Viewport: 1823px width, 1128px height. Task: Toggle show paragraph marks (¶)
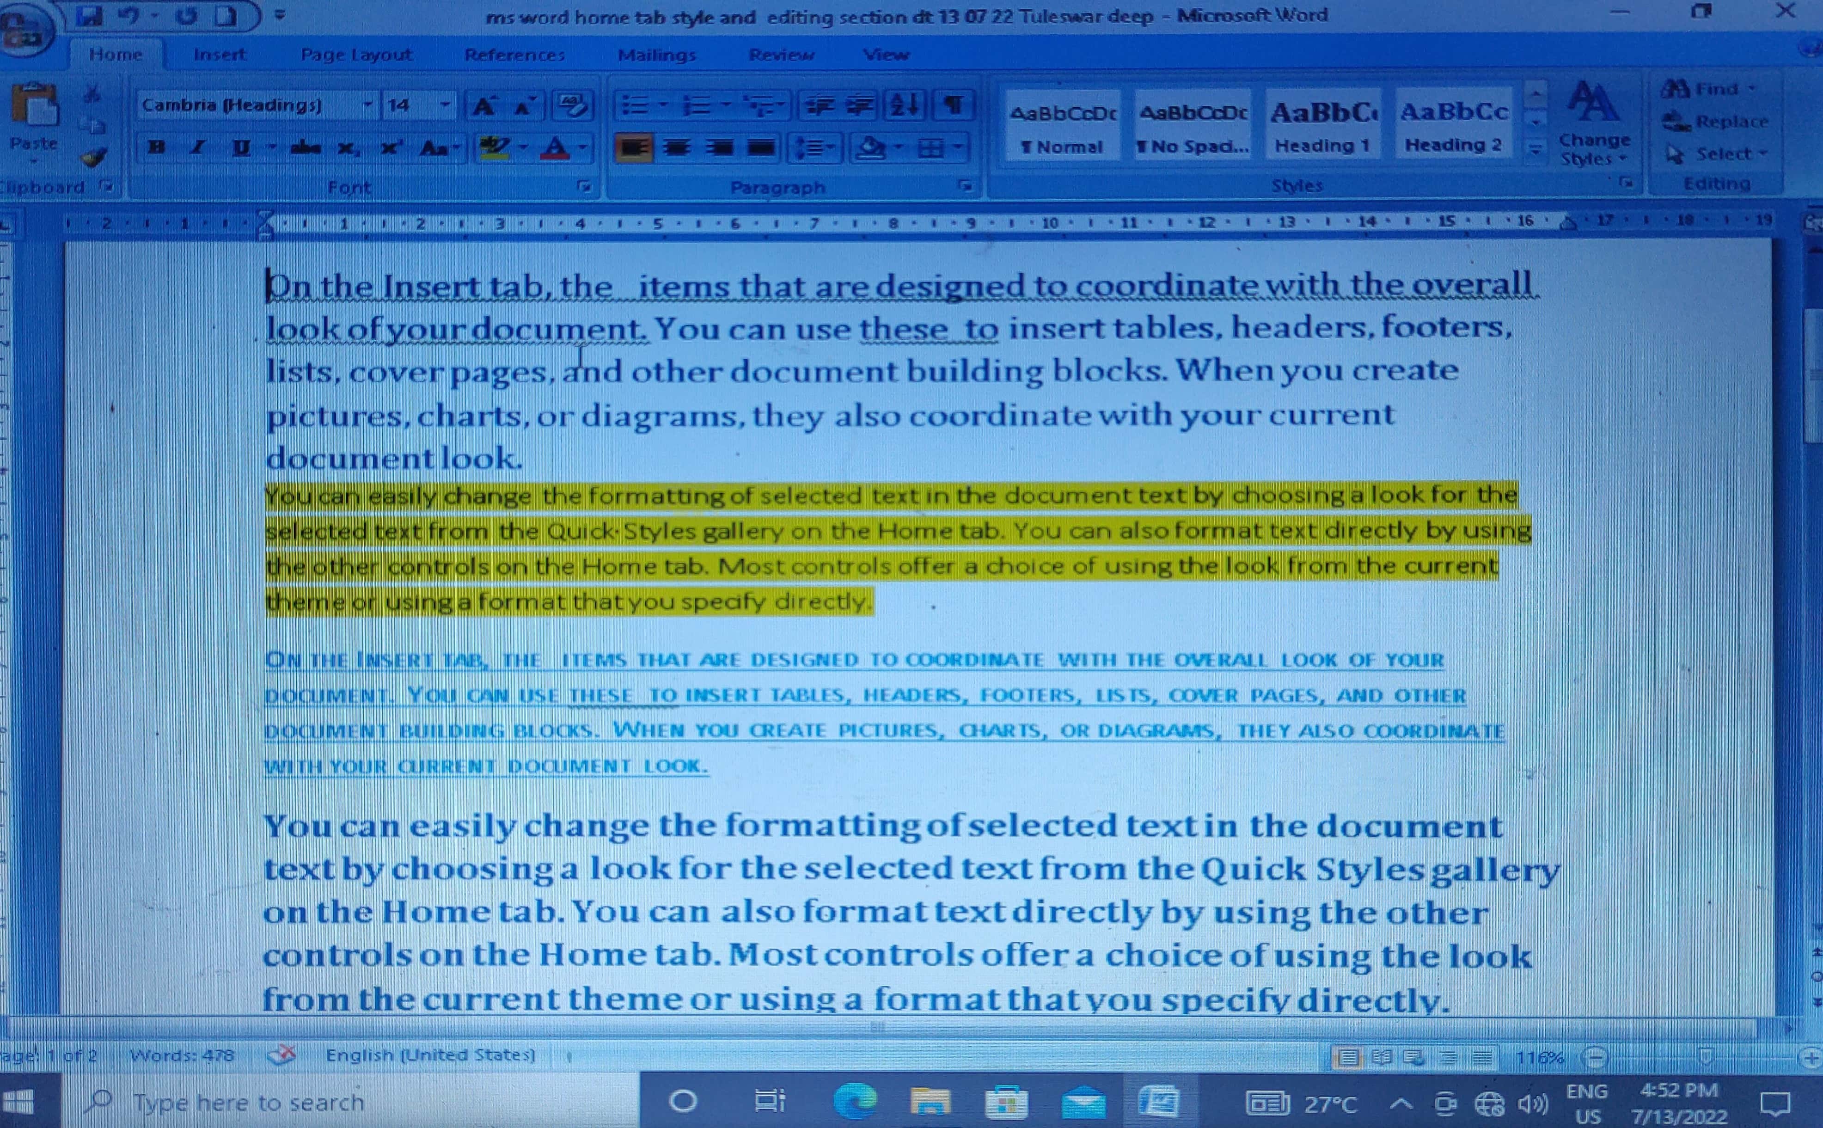[953, 105]
